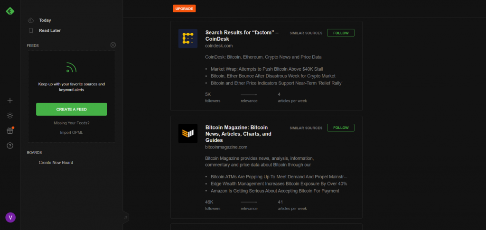Image resolution: width=486 pixels, height=230 pixels.
Task: Open article about Near-Term Relief Rally
Action: click(x=277, y=83)
